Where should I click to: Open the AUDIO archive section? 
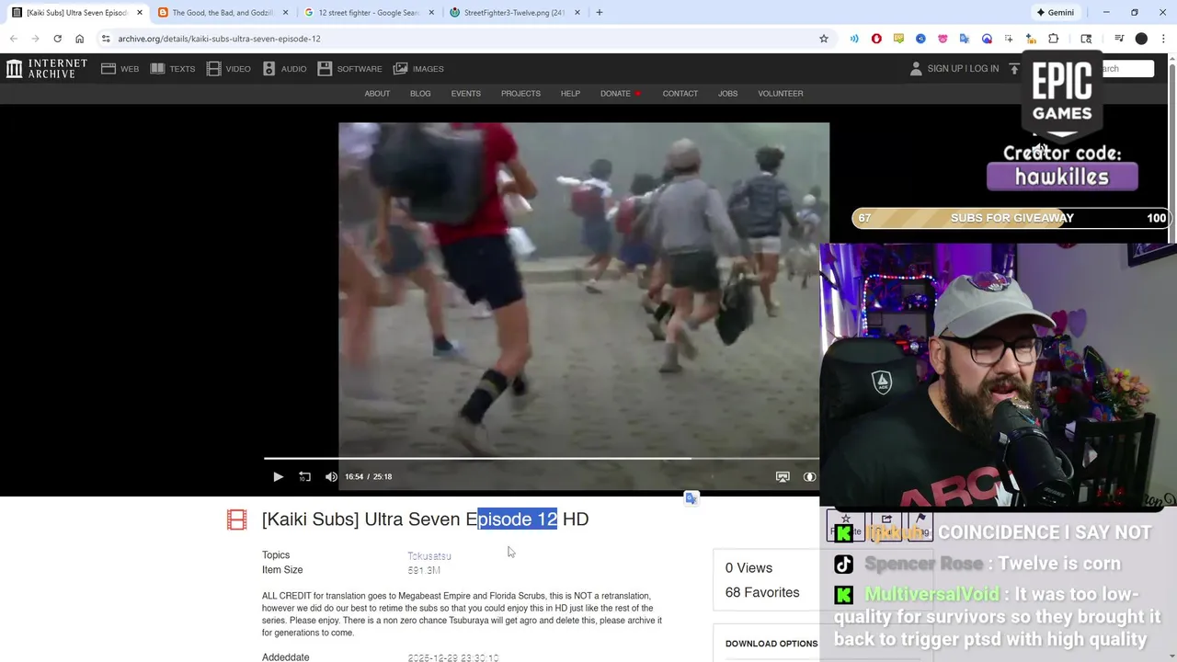pyautogui.click(x=285, y=69)
